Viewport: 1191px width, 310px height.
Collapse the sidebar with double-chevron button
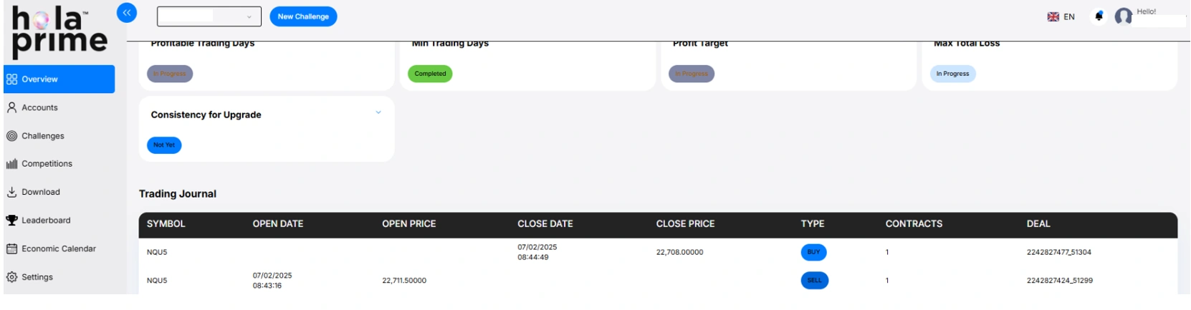127,13
